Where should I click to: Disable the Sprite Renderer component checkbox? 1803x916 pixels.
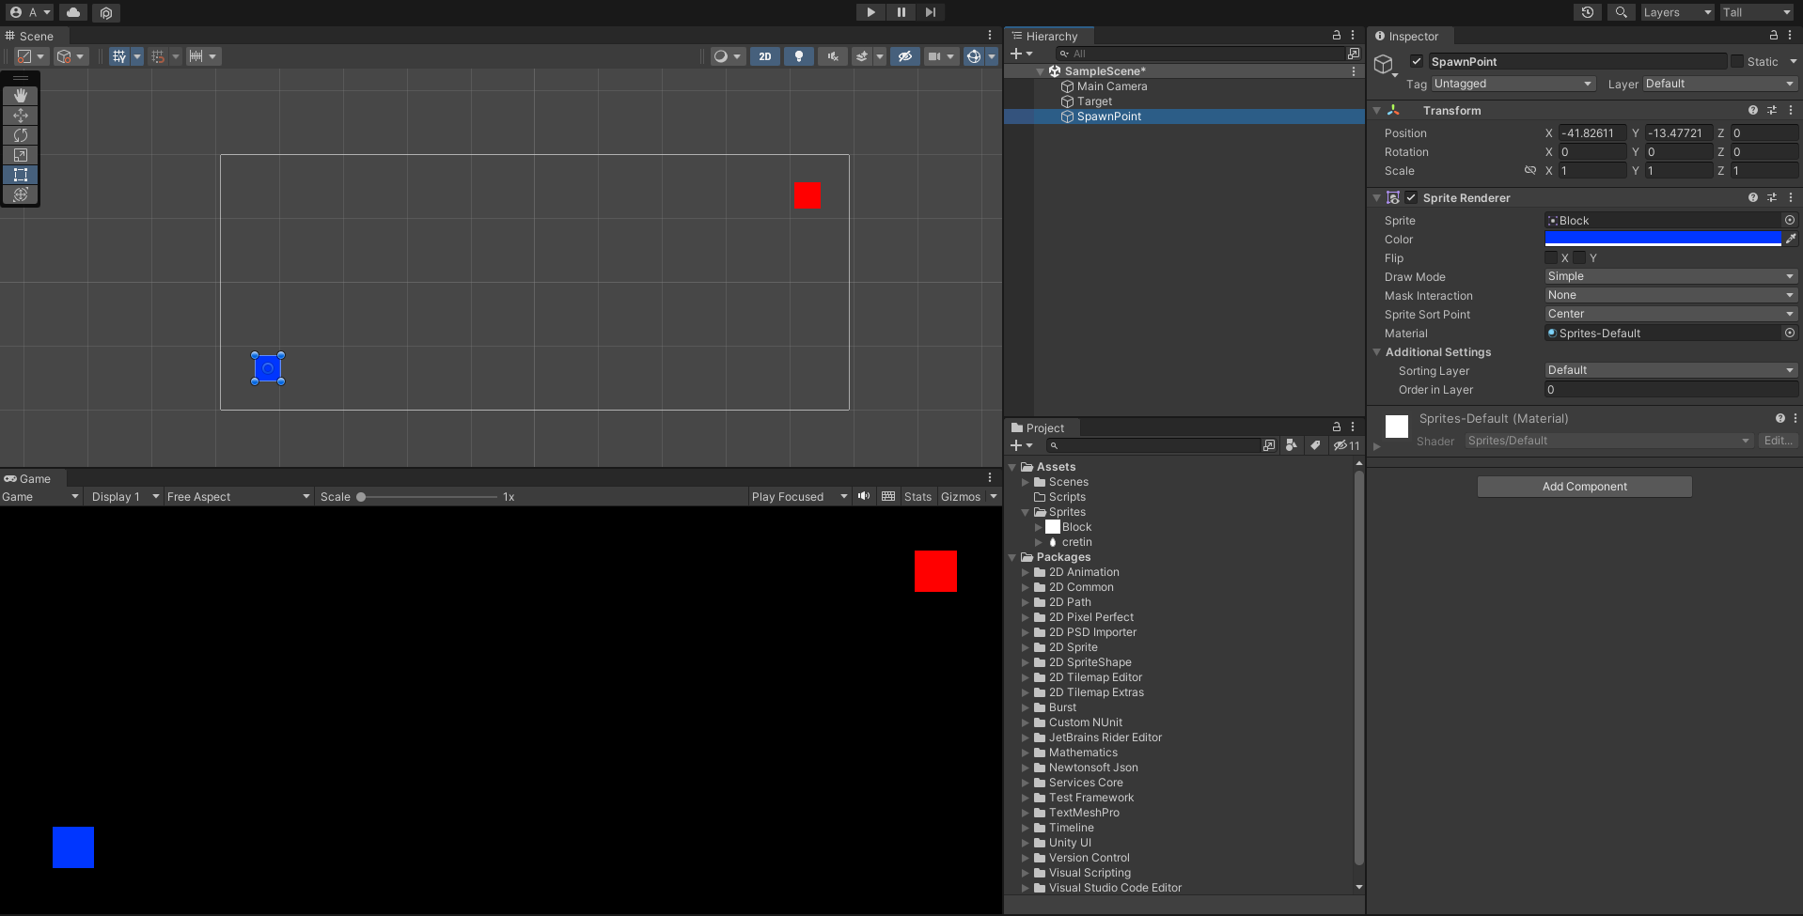1411,198
